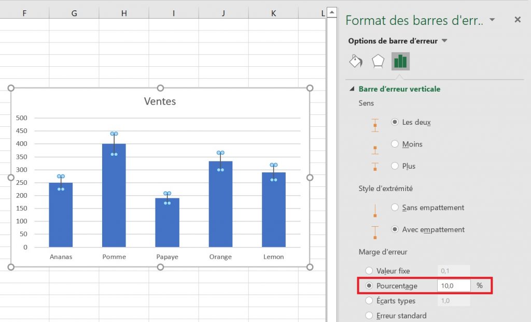Open the Effects pentagon tab
531x322 pixels.
click(x=378, y=61)
